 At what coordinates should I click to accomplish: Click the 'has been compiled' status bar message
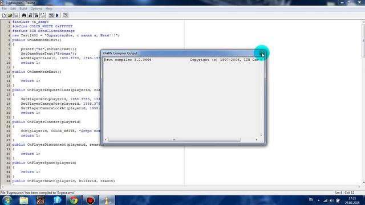coord(38,192)
